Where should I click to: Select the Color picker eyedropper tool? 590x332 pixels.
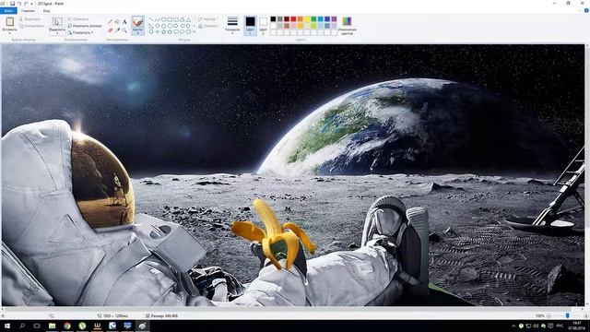click(117, 30)
